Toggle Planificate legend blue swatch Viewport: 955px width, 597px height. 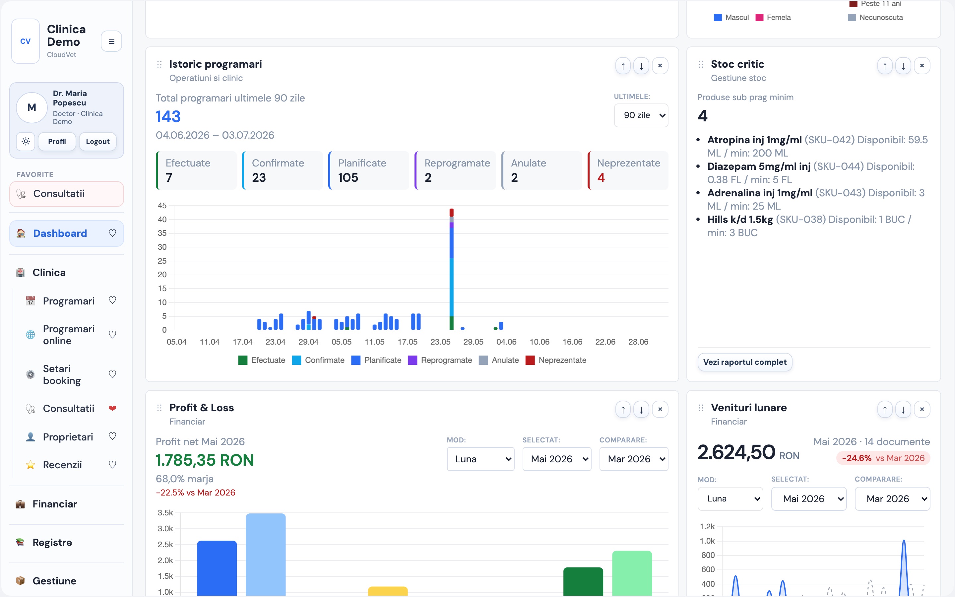pos(355,360)
